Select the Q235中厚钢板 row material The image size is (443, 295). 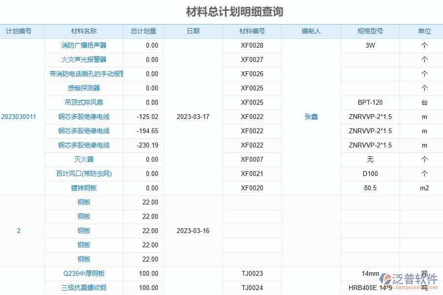82,273
